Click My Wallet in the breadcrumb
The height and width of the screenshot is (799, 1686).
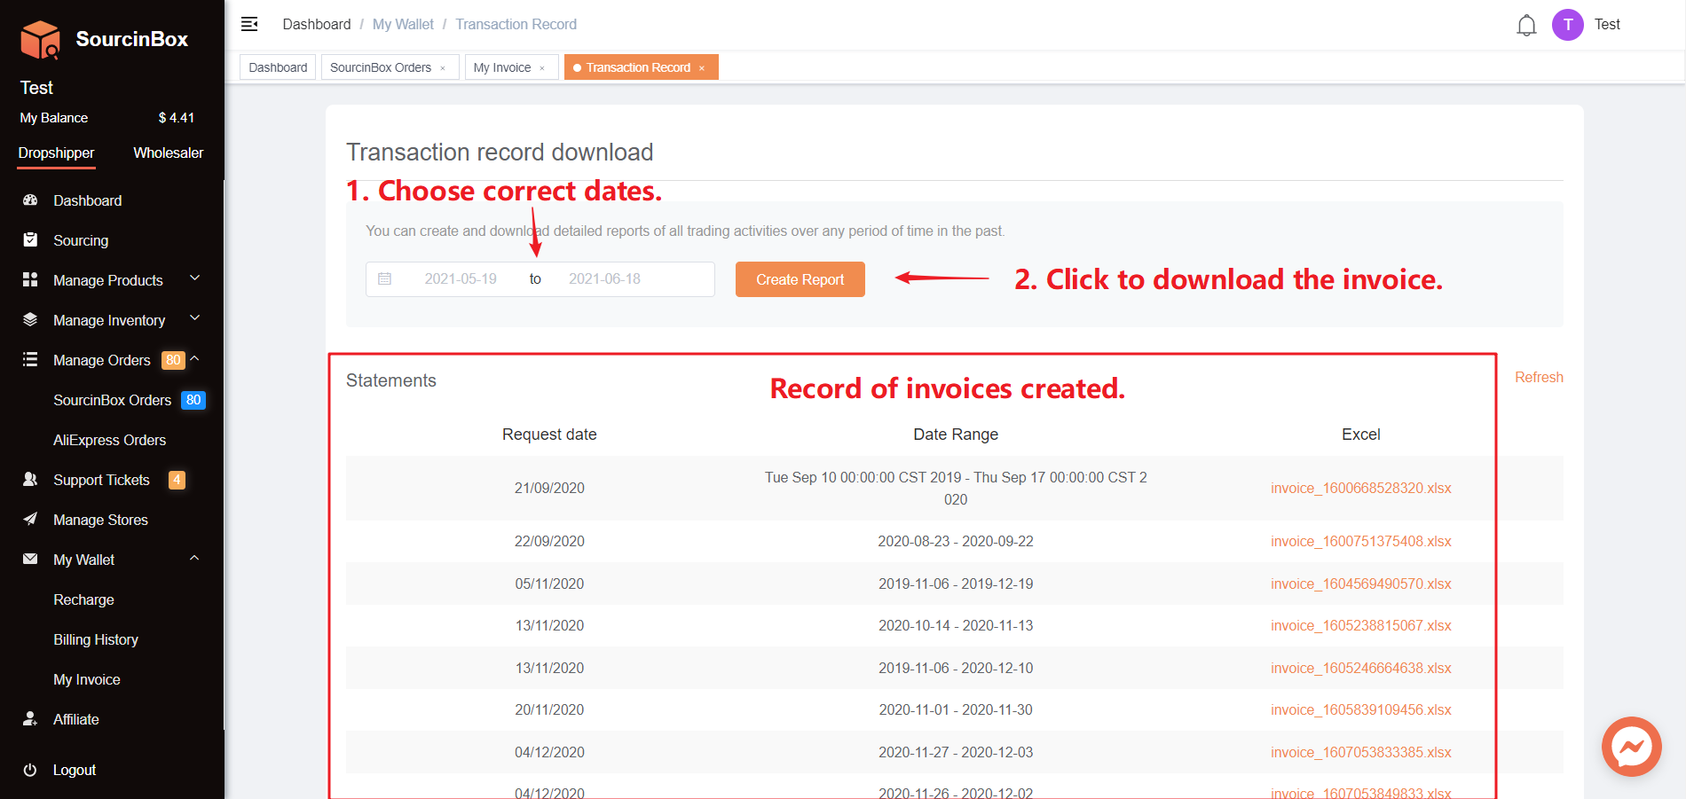(x=403, y=24)
